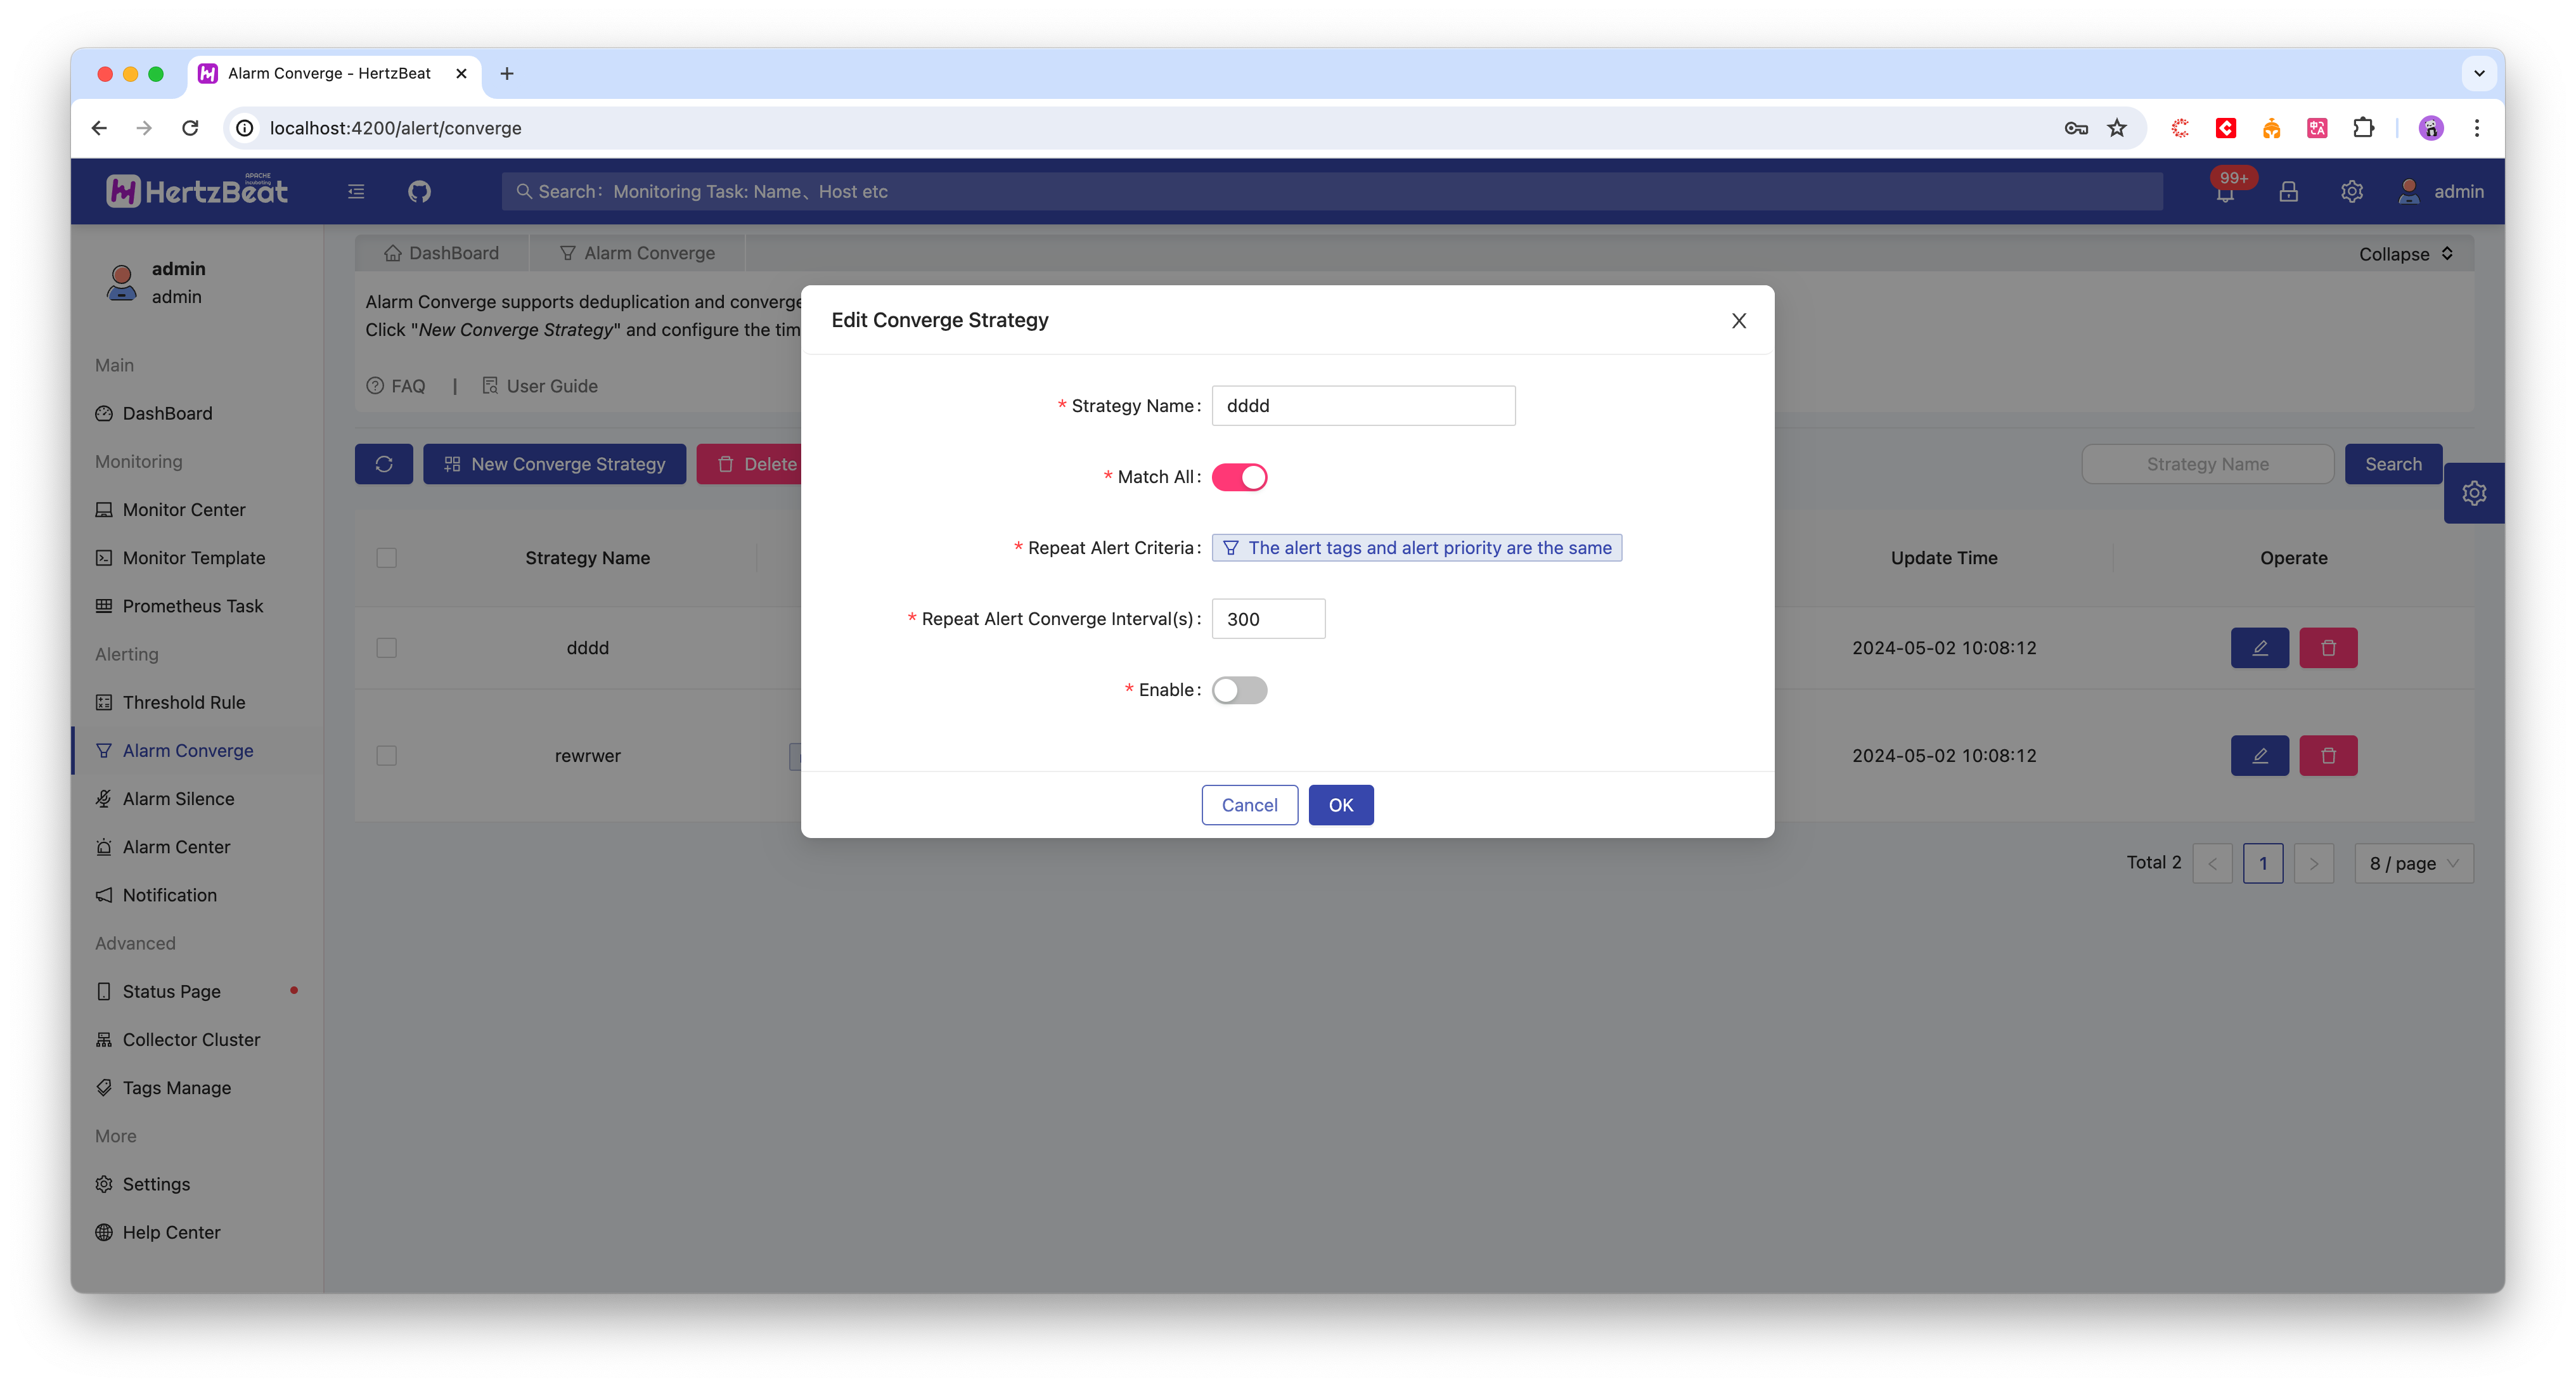Collapse sidebar using the menu fold icon
This screenshot has height=1387, width=2576.
pyautogui.click(x=356, y=191)
